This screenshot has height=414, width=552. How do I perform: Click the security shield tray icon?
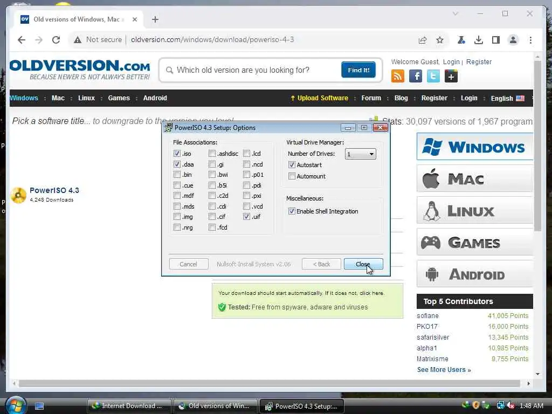click(476, 405)
